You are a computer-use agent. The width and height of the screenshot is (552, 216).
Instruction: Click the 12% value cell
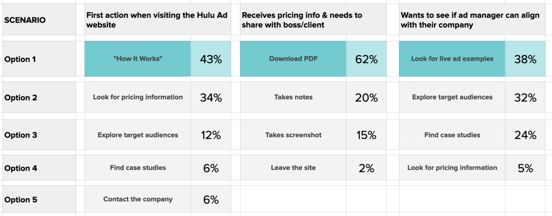coord(211,135)
